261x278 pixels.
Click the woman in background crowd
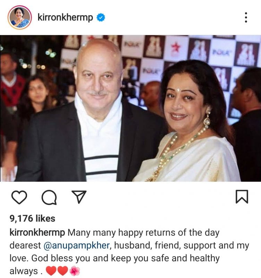click(37, 96)
